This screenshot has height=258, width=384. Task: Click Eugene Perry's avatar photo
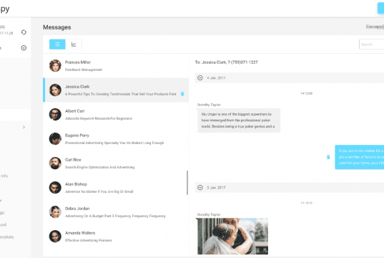(x=55, y=139)
